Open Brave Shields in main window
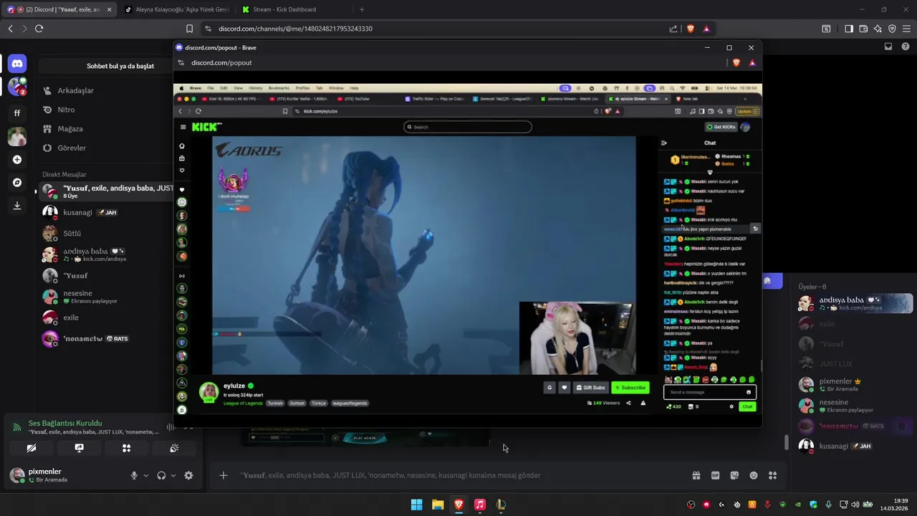917x516 pixels. (x=691, y=29)
